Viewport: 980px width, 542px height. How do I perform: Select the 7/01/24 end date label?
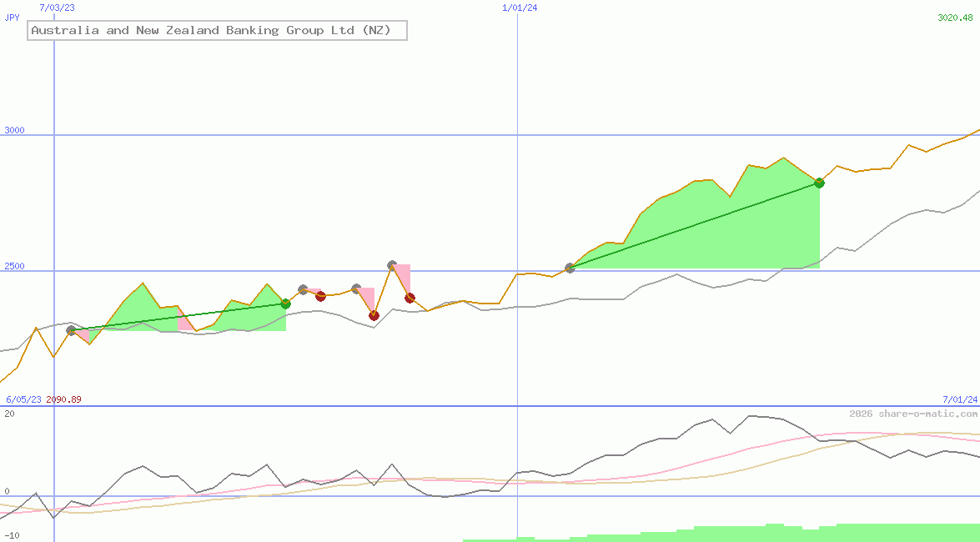[960, 399]
